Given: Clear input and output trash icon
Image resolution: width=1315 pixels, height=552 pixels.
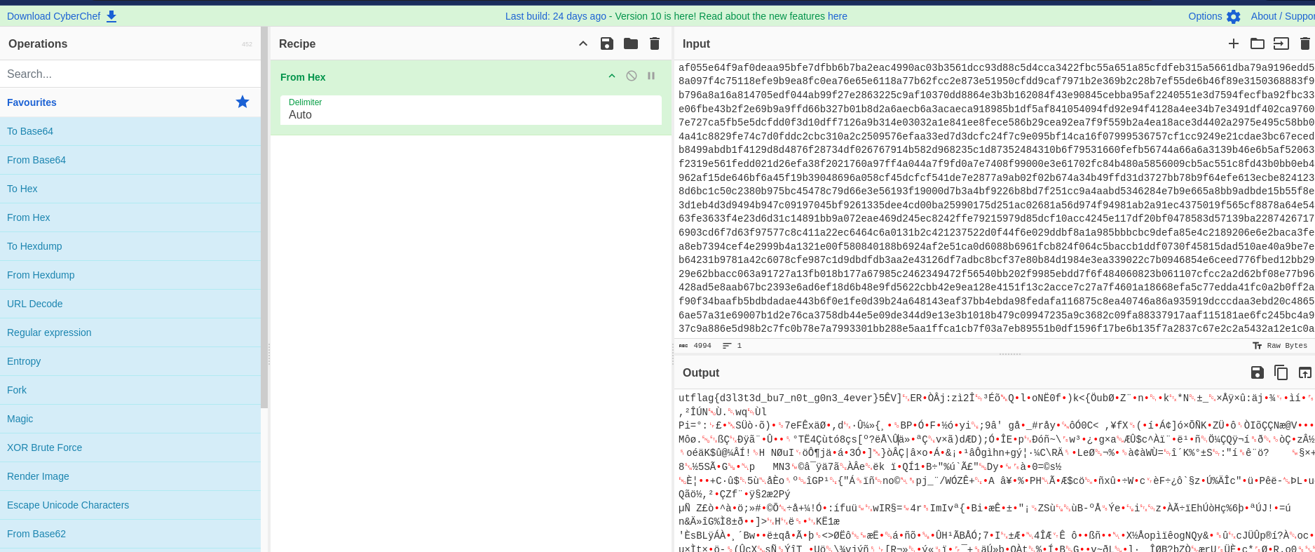Looking at the screenshot, I should click(1304, 43).
